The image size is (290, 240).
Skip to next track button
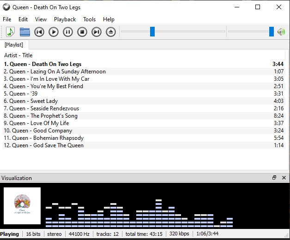point(97,32)
